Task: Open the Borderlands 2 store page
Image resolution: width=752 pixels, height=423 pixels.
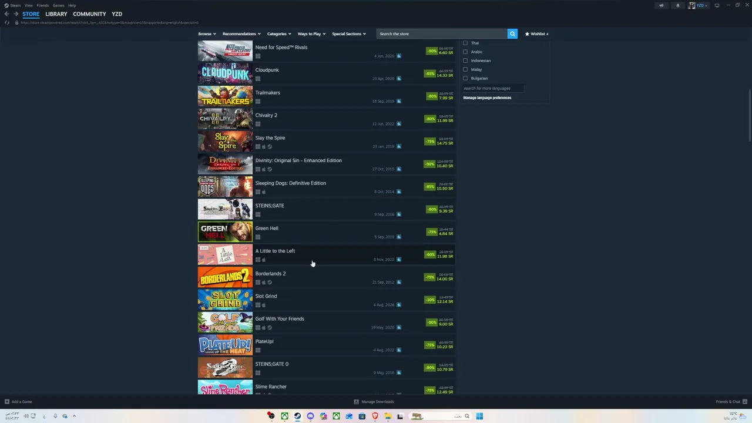Action: 327,277
